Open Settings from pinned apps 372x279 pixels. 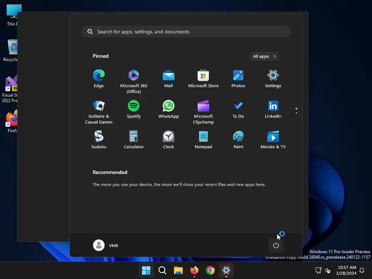coord(273,79)
